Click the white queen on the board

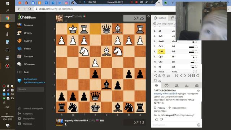(106, 29)
